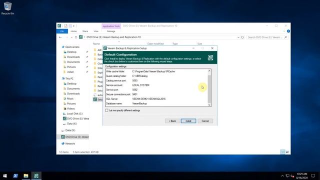Go to previous step with the Back button
Screen dimensions: 320x180
click(172, 121)
